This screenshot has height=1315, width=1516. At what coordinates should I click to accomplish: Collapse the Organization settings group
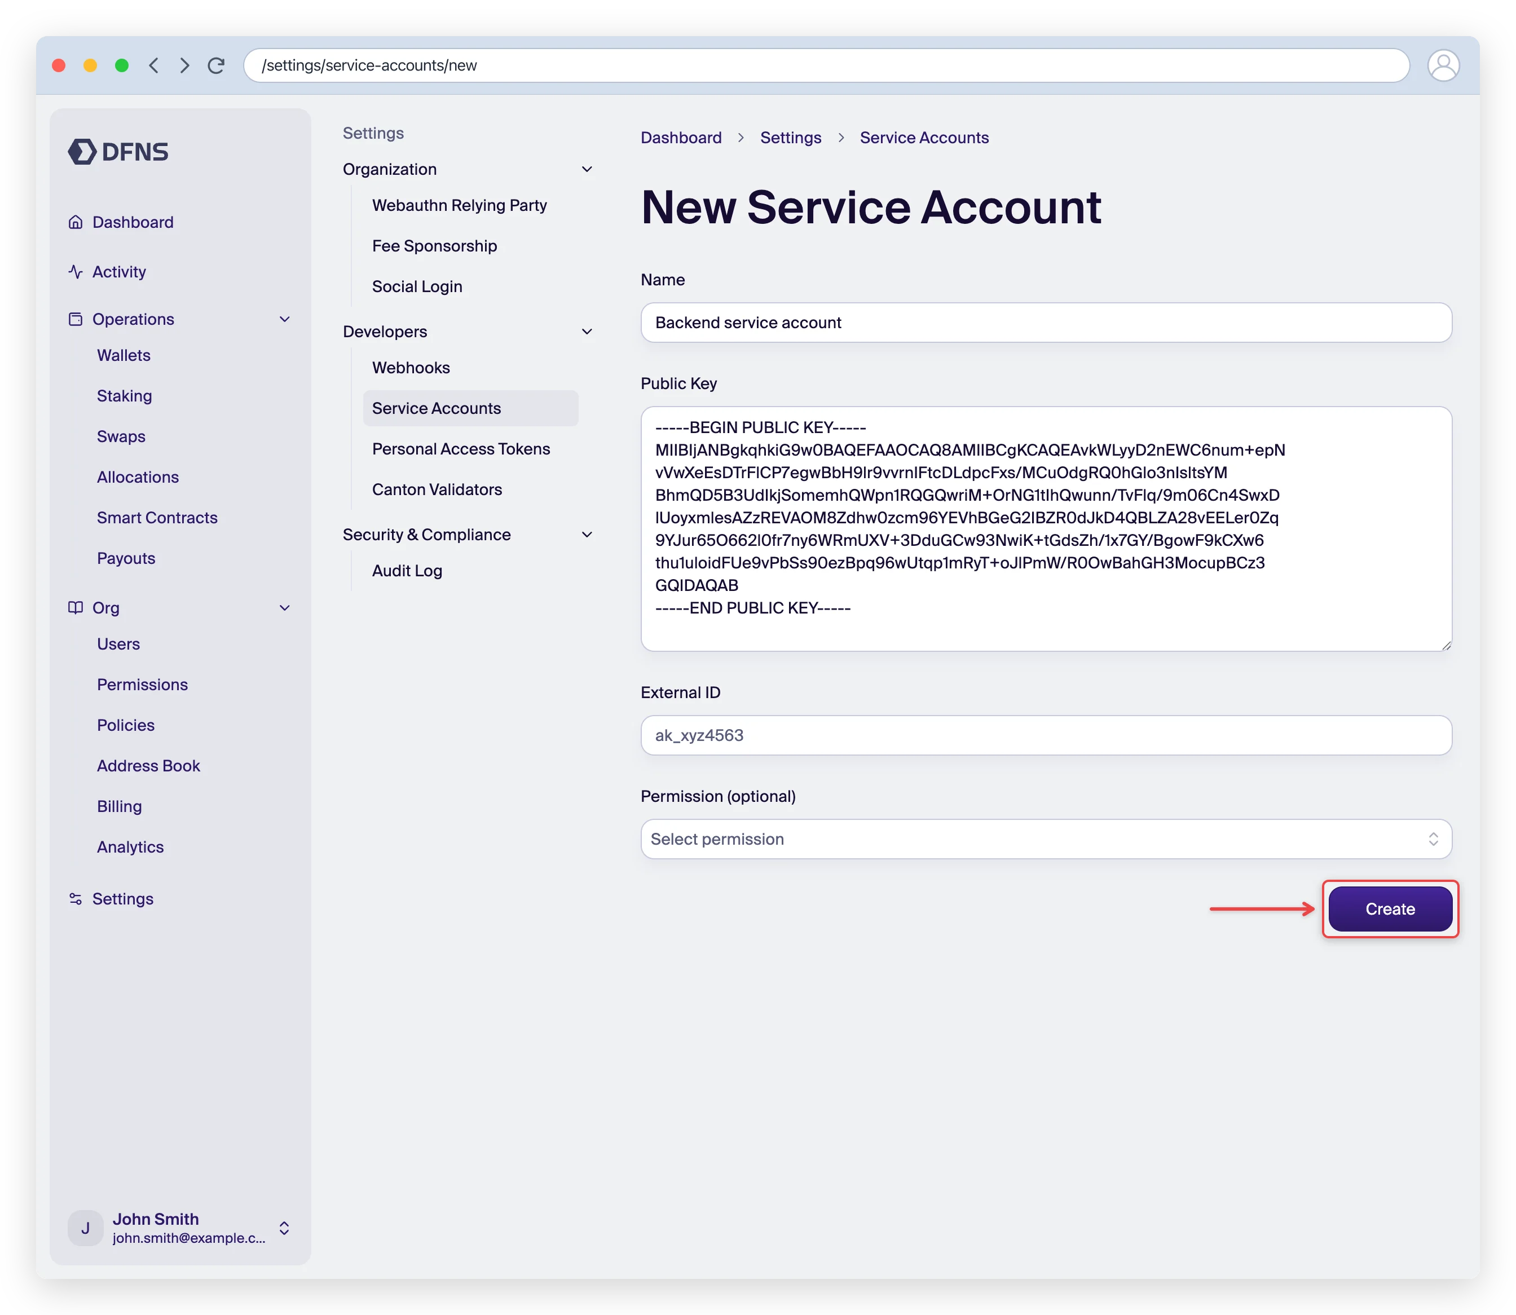pyautogui.click(x=587, y=170)
